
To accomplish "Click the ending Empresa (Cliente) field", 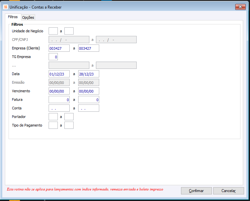I will point(89,48).
